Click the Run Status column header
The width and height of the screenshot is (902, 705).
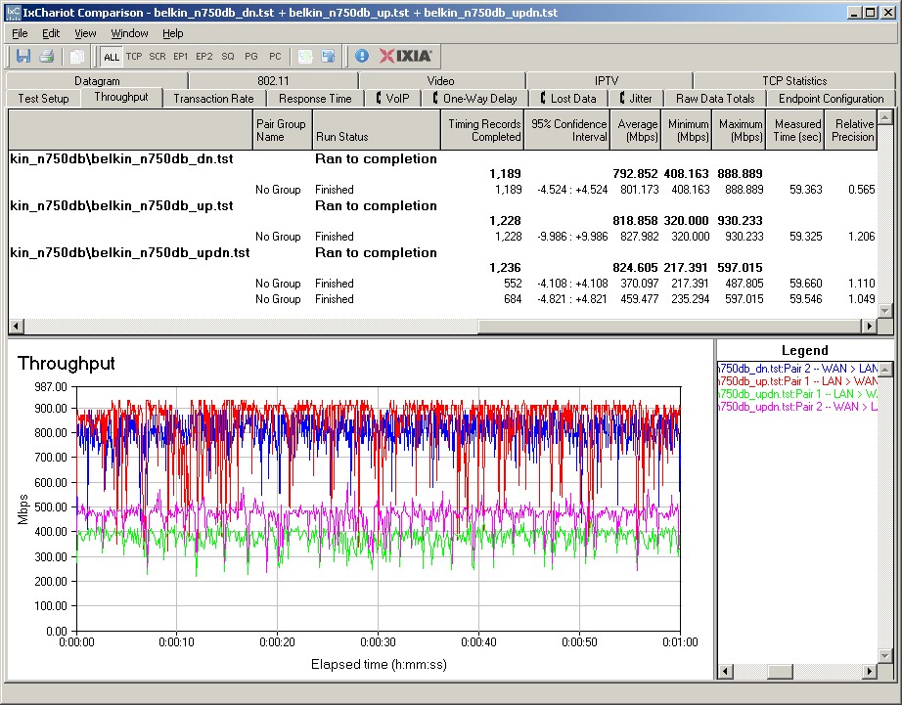[x=377, y=130]
